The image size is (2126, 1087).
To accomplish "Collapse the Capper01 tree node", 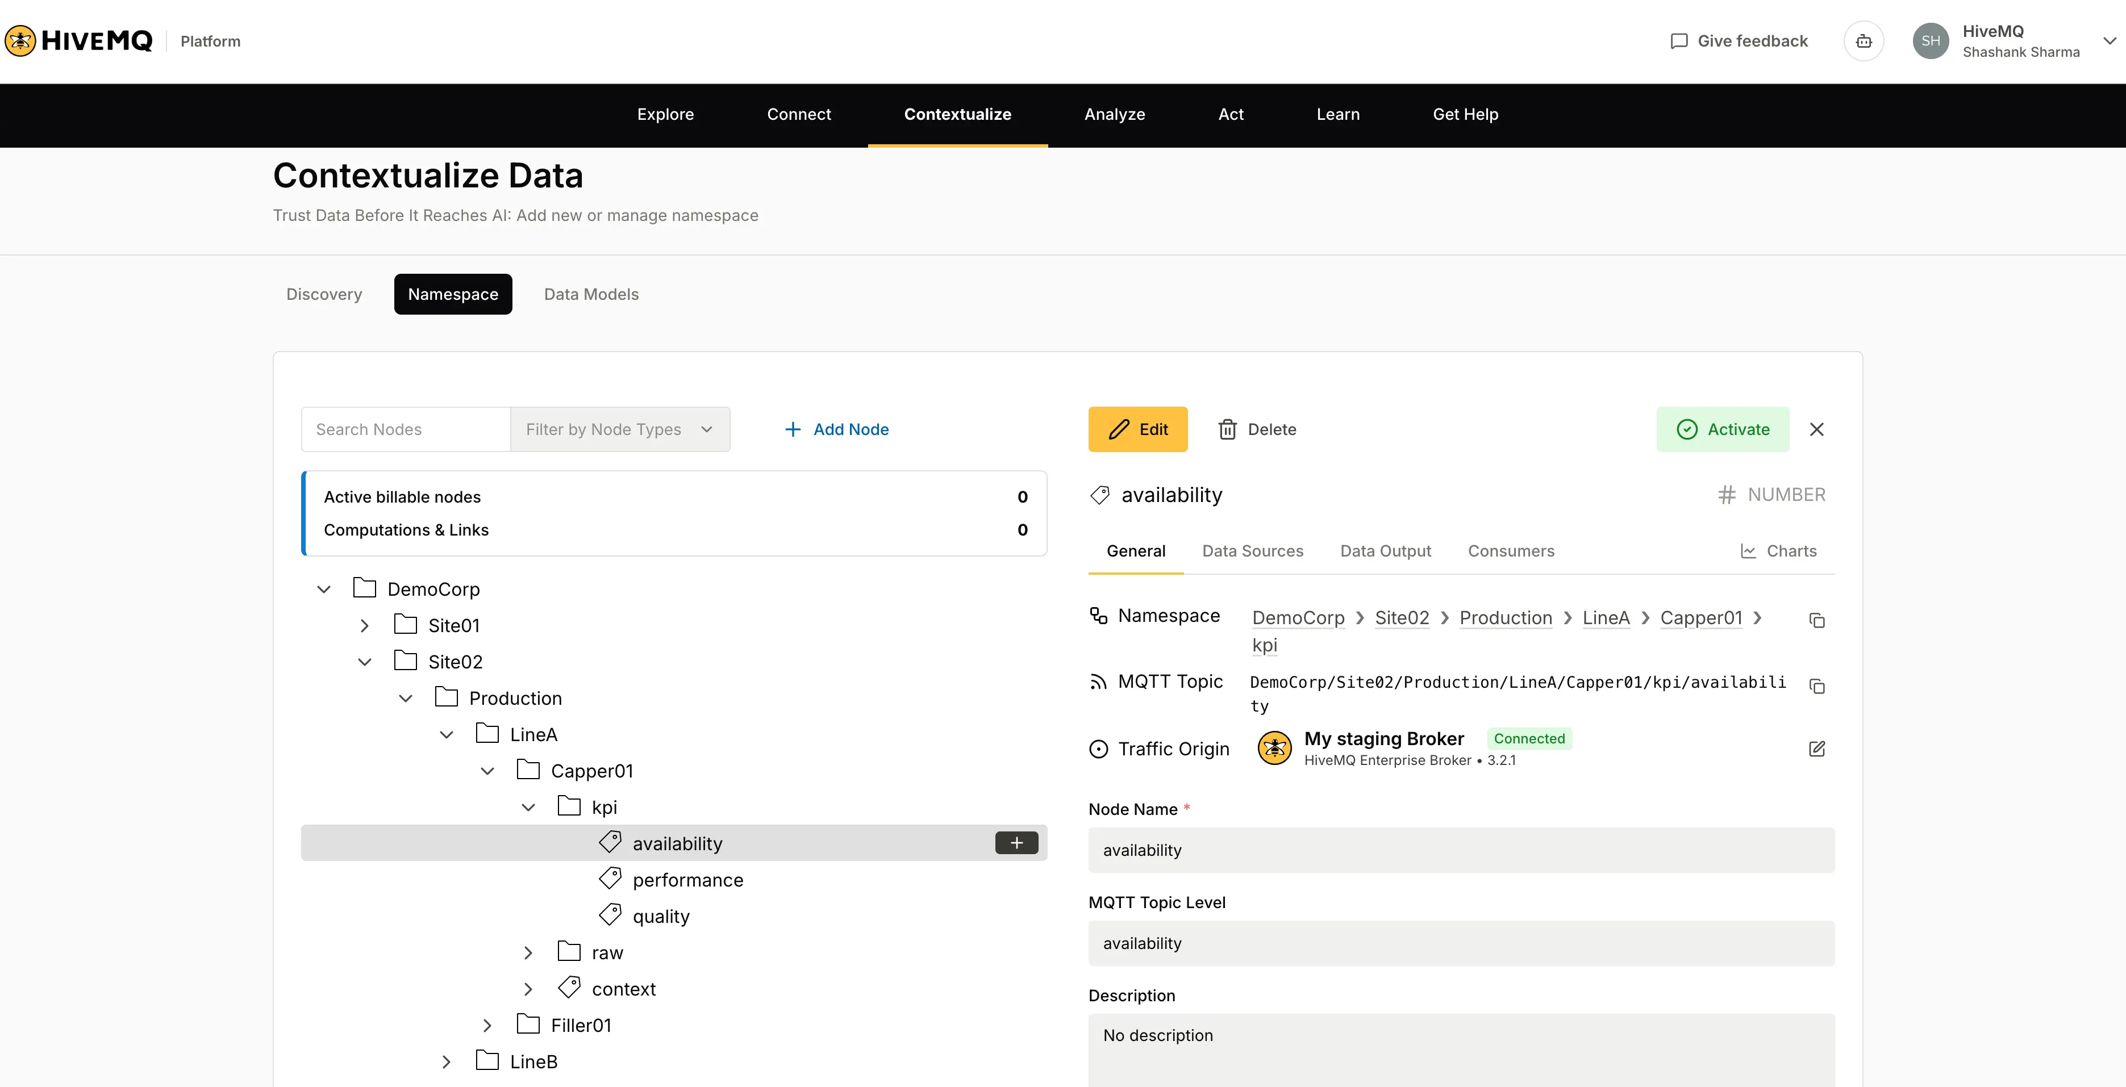I will pyautogui.click(x=488, y=770).
